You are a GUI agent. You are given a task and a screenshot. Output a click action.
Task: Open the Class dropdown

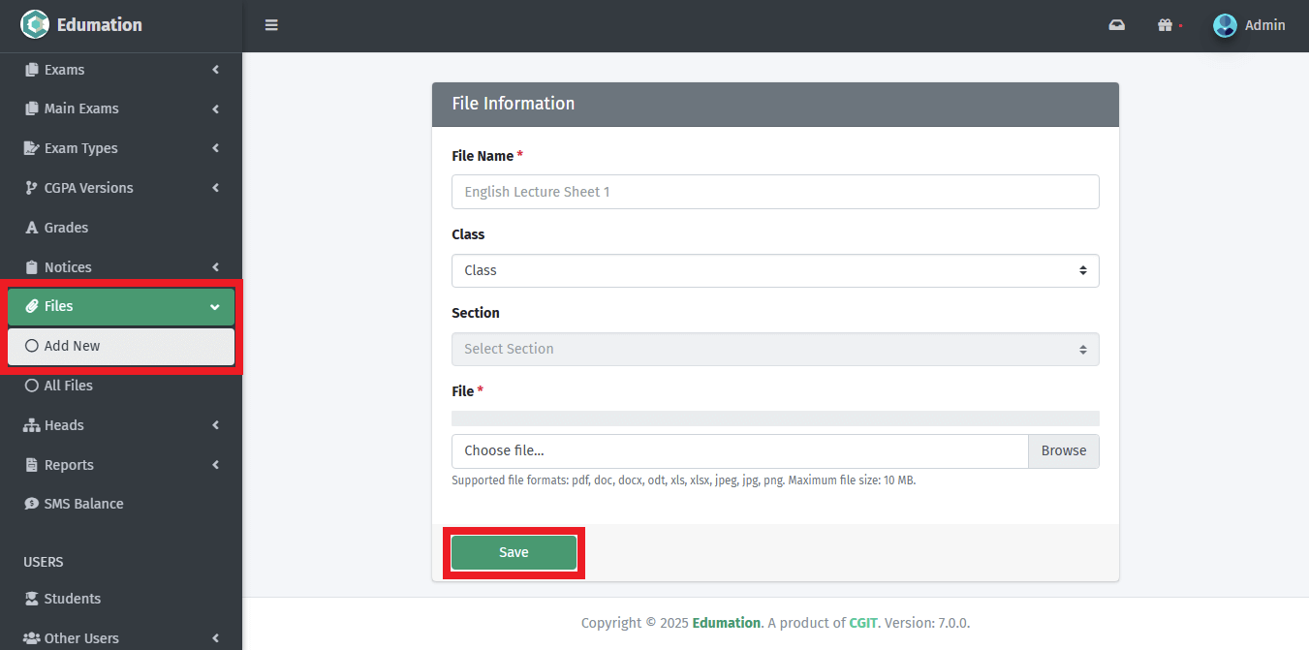coord(775,270)
